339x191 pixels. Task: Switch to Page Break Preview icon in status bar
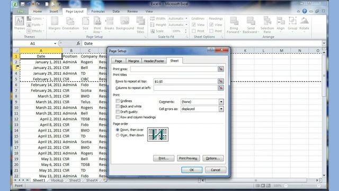(269, 186)
